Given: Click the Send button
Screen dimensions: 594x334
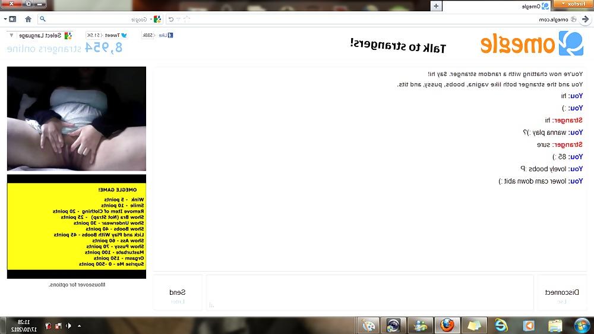Looking at the screenshot, I should tap(177, 293).
